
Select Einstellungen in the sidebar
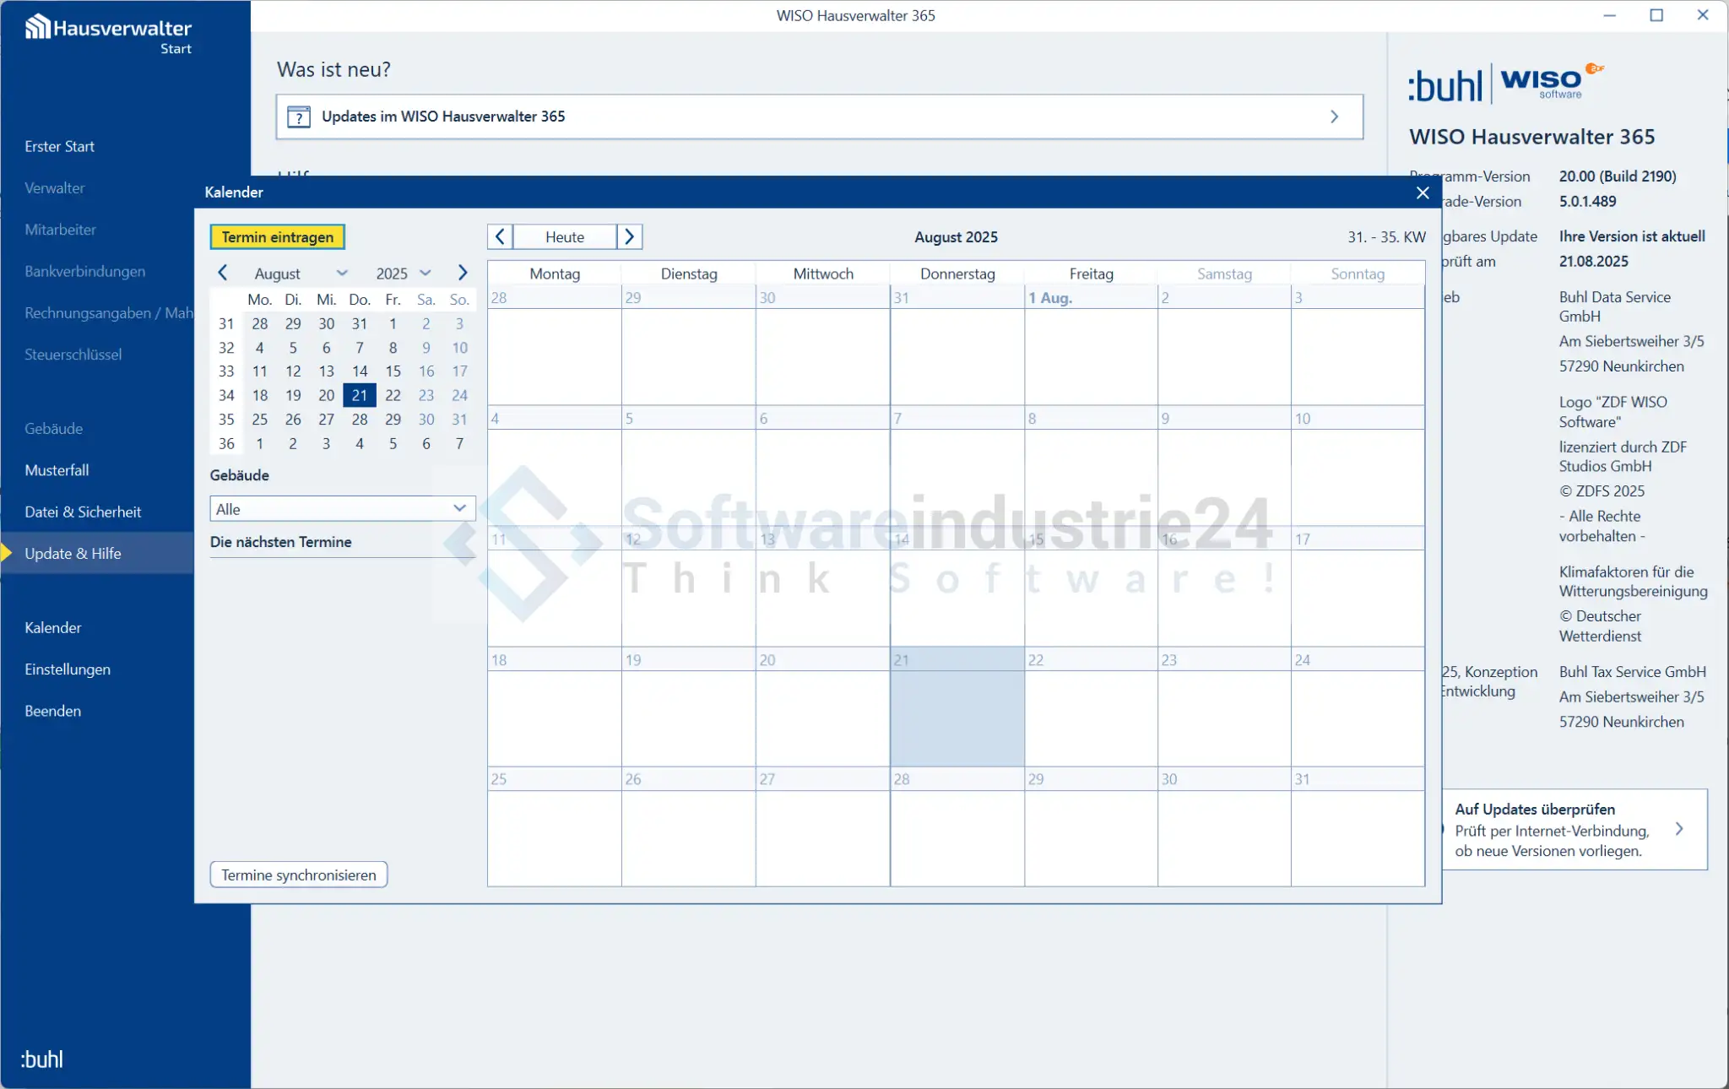(68, 669)
